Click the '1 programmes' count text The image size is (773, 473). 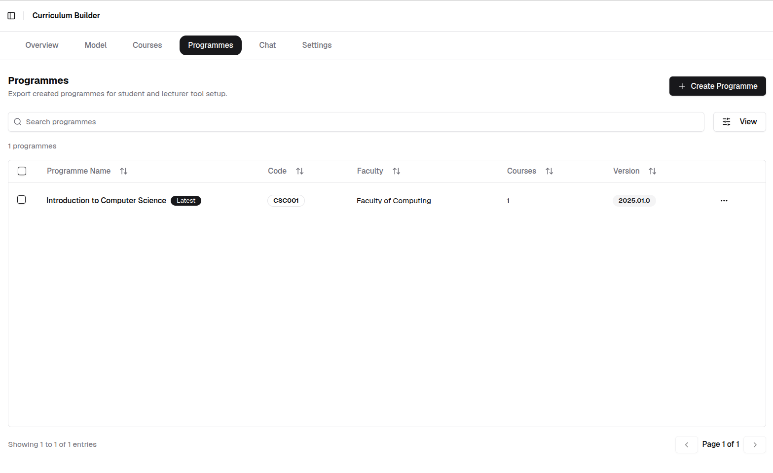tap(32, 146)
